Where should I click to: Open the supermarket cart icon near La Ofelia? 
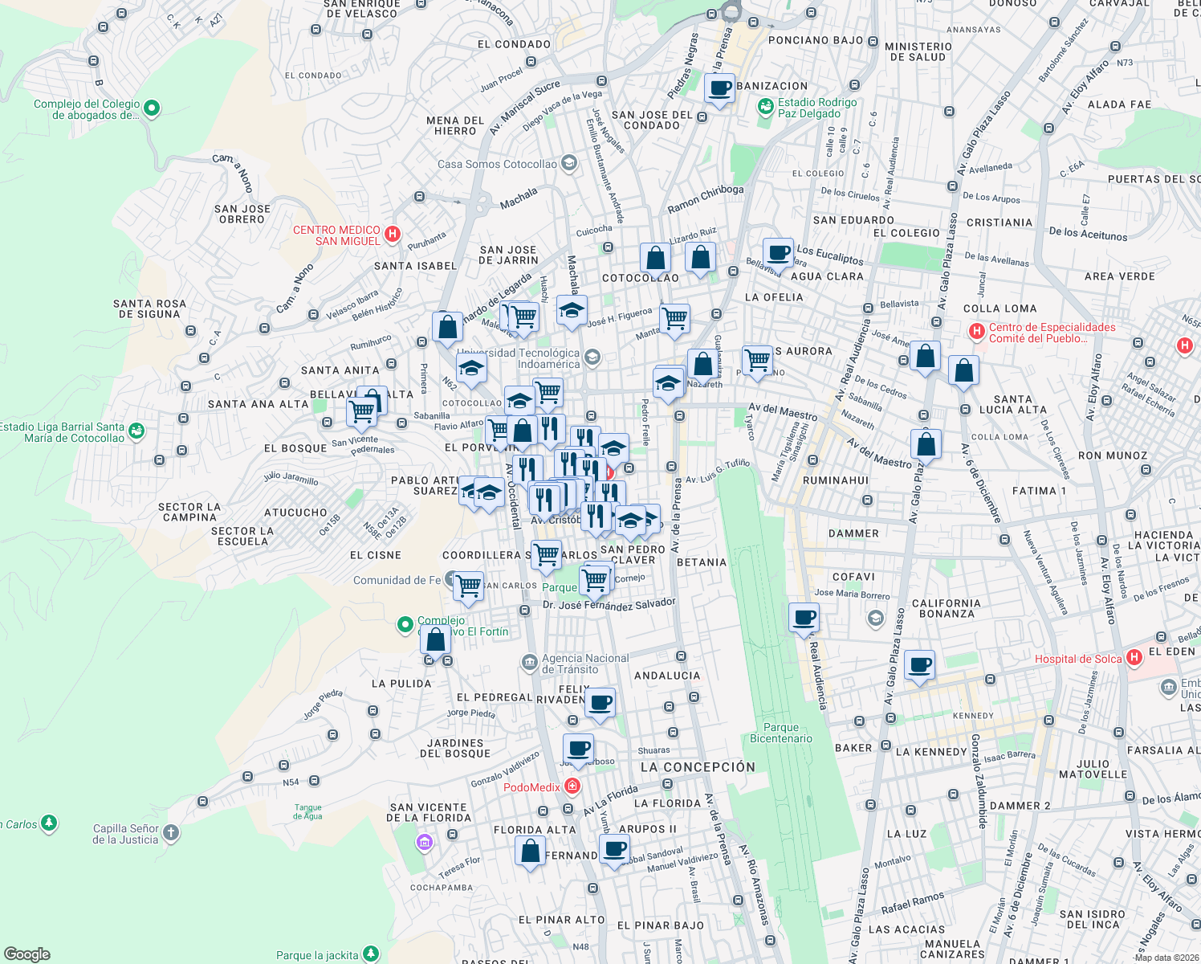click(x=757, y=360)
